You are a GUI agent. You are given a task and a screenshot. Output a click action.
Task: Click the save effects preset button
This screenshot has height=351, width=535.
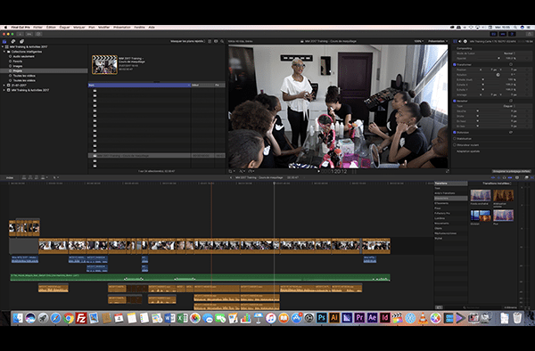coord(511,171)
